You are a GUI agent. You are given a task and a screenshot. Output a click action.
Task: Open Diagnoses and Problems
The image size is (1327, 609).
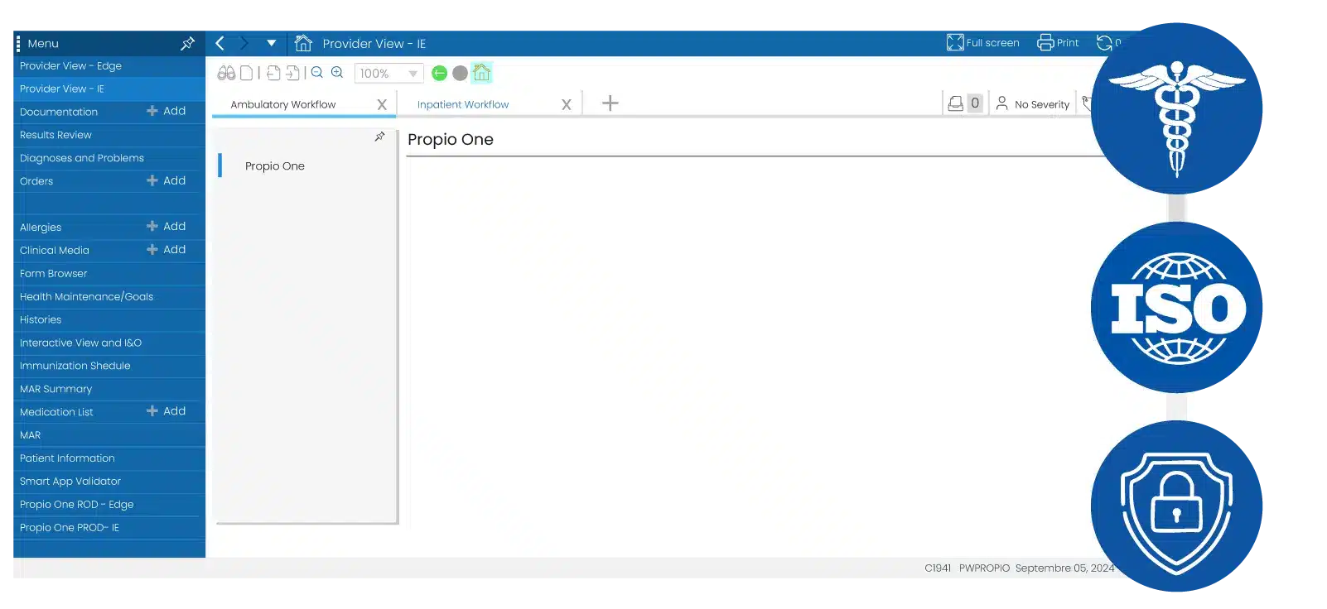click(109, 158)
